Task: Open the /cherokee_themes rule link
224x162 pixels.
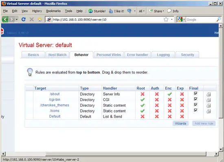Action: [x=55, y=105]
